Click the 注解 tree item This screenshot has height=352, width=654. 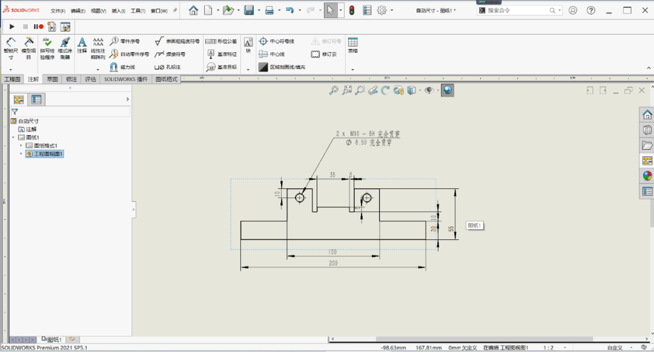[28, 129]
